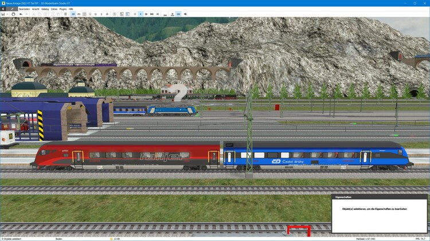This screenshot has width=430, height=241.
Task: Switch to 3D view mode
Action: 73,14
